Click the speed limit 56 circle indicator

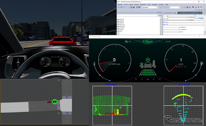pyautogui.click(x=148, y=60)
